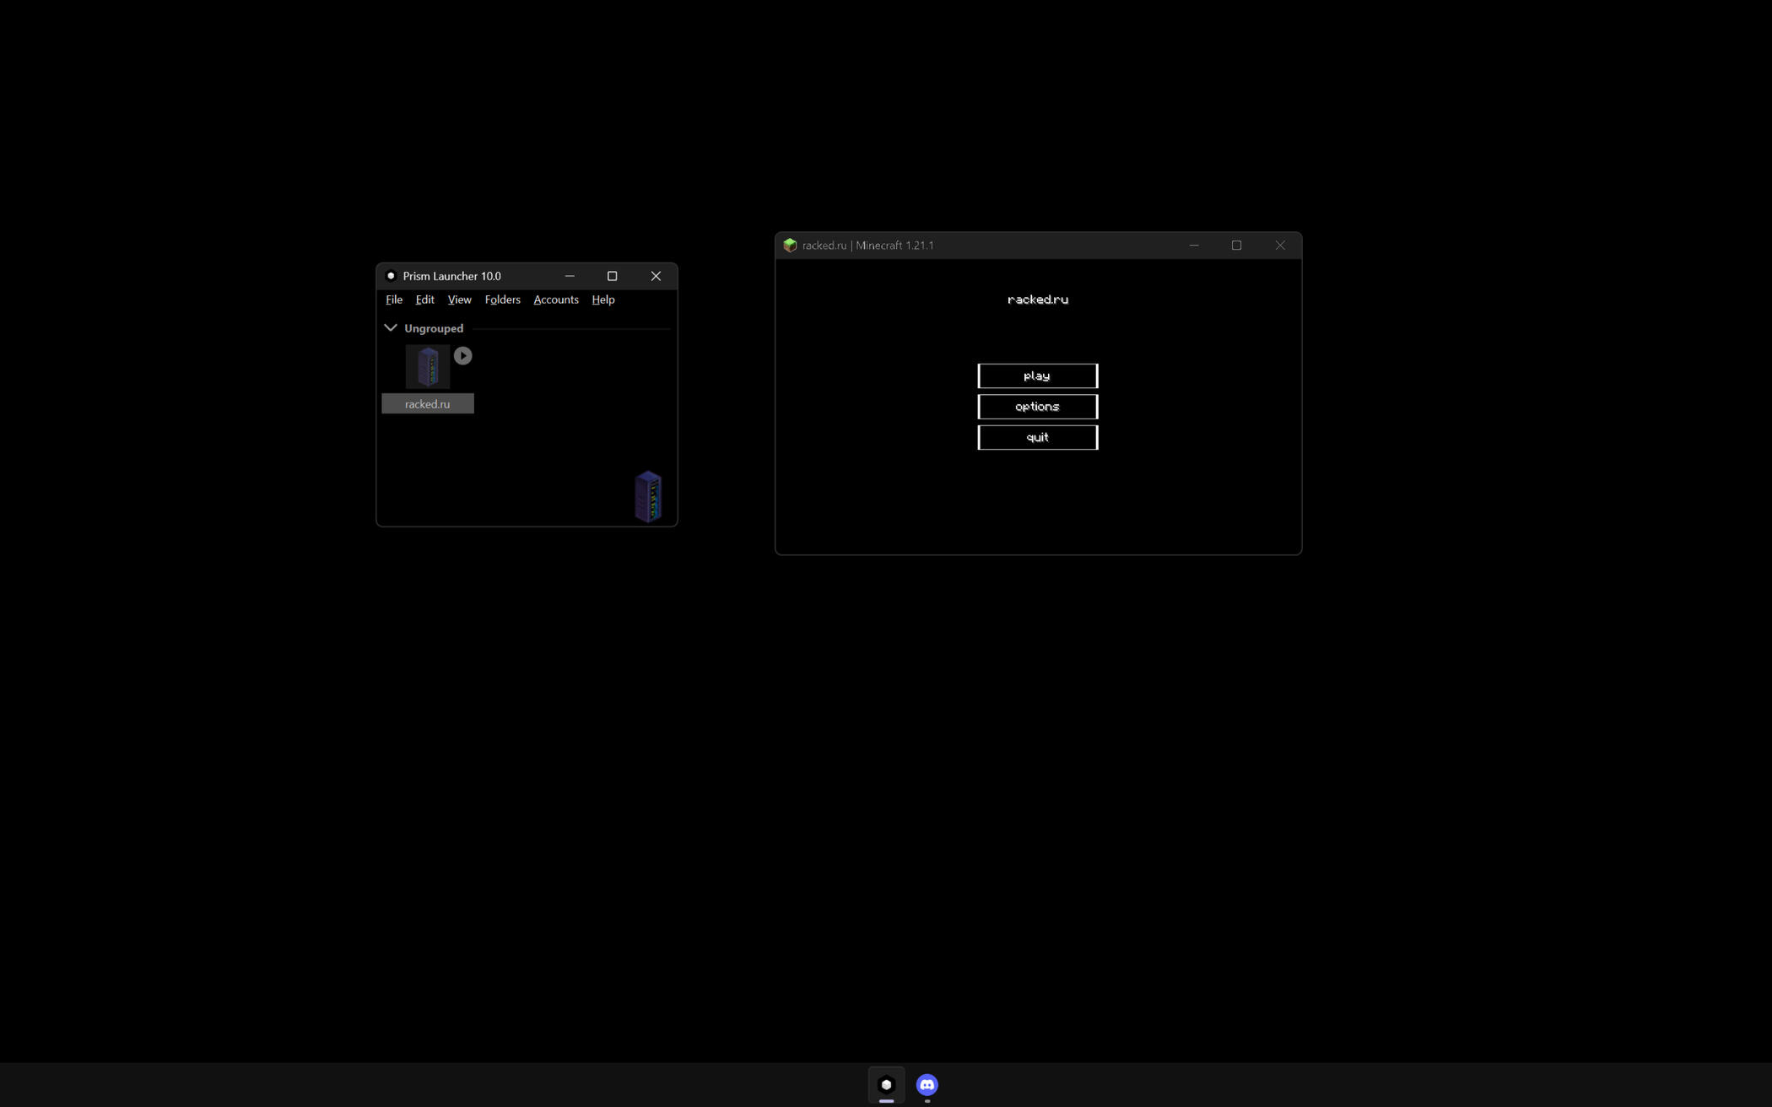Open Prism Launcher from the taskbar
The height and width of the screenshot is (1107, 1772).
(886, 1084)
